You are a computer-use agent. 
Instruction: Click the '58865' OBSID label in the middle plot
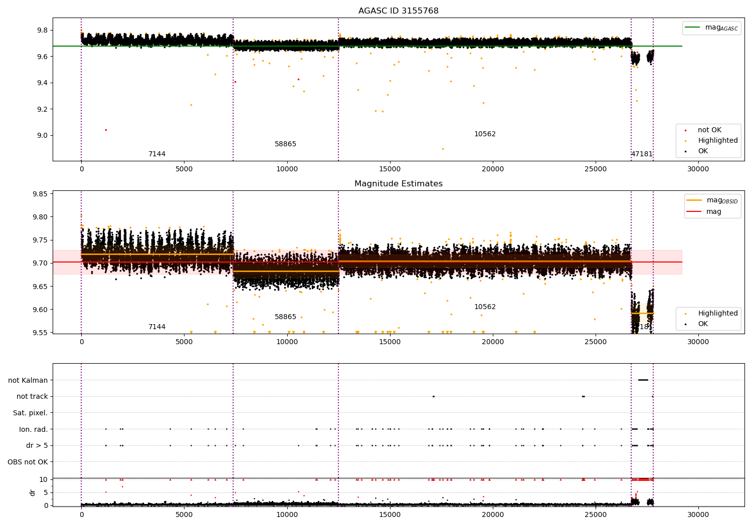285,317
